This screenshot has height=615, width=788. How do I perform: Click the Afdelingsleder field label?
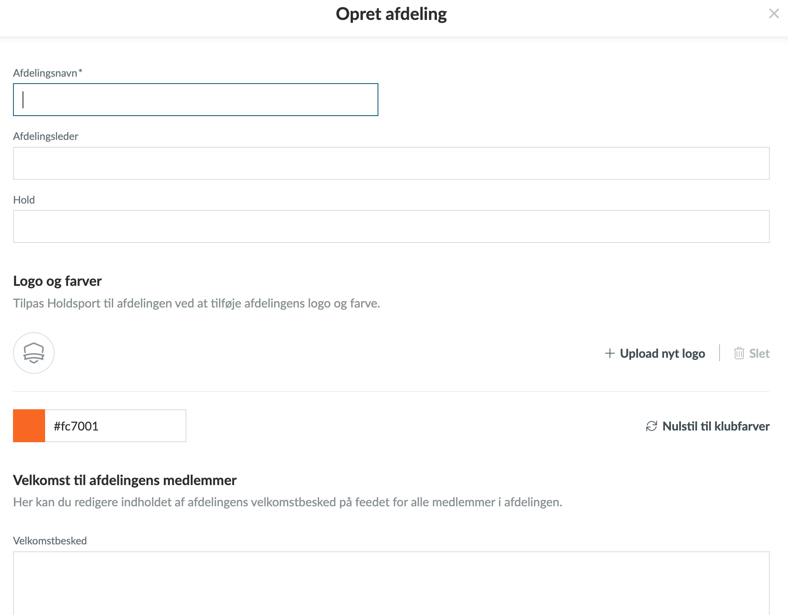click(46, 136)
